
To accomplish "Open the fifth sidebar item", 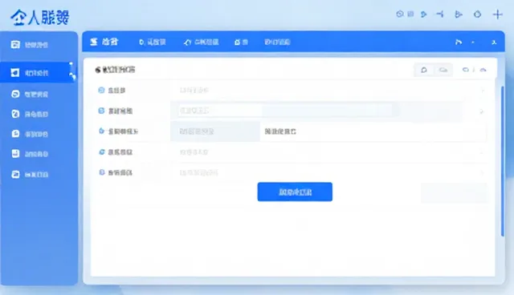I will 30,134.
